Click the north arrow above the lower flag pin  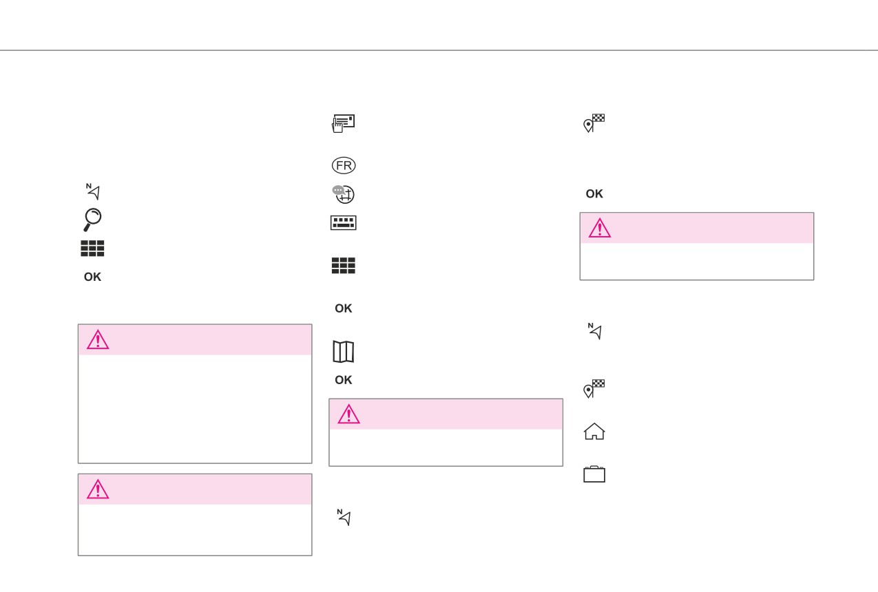[595, 331]
